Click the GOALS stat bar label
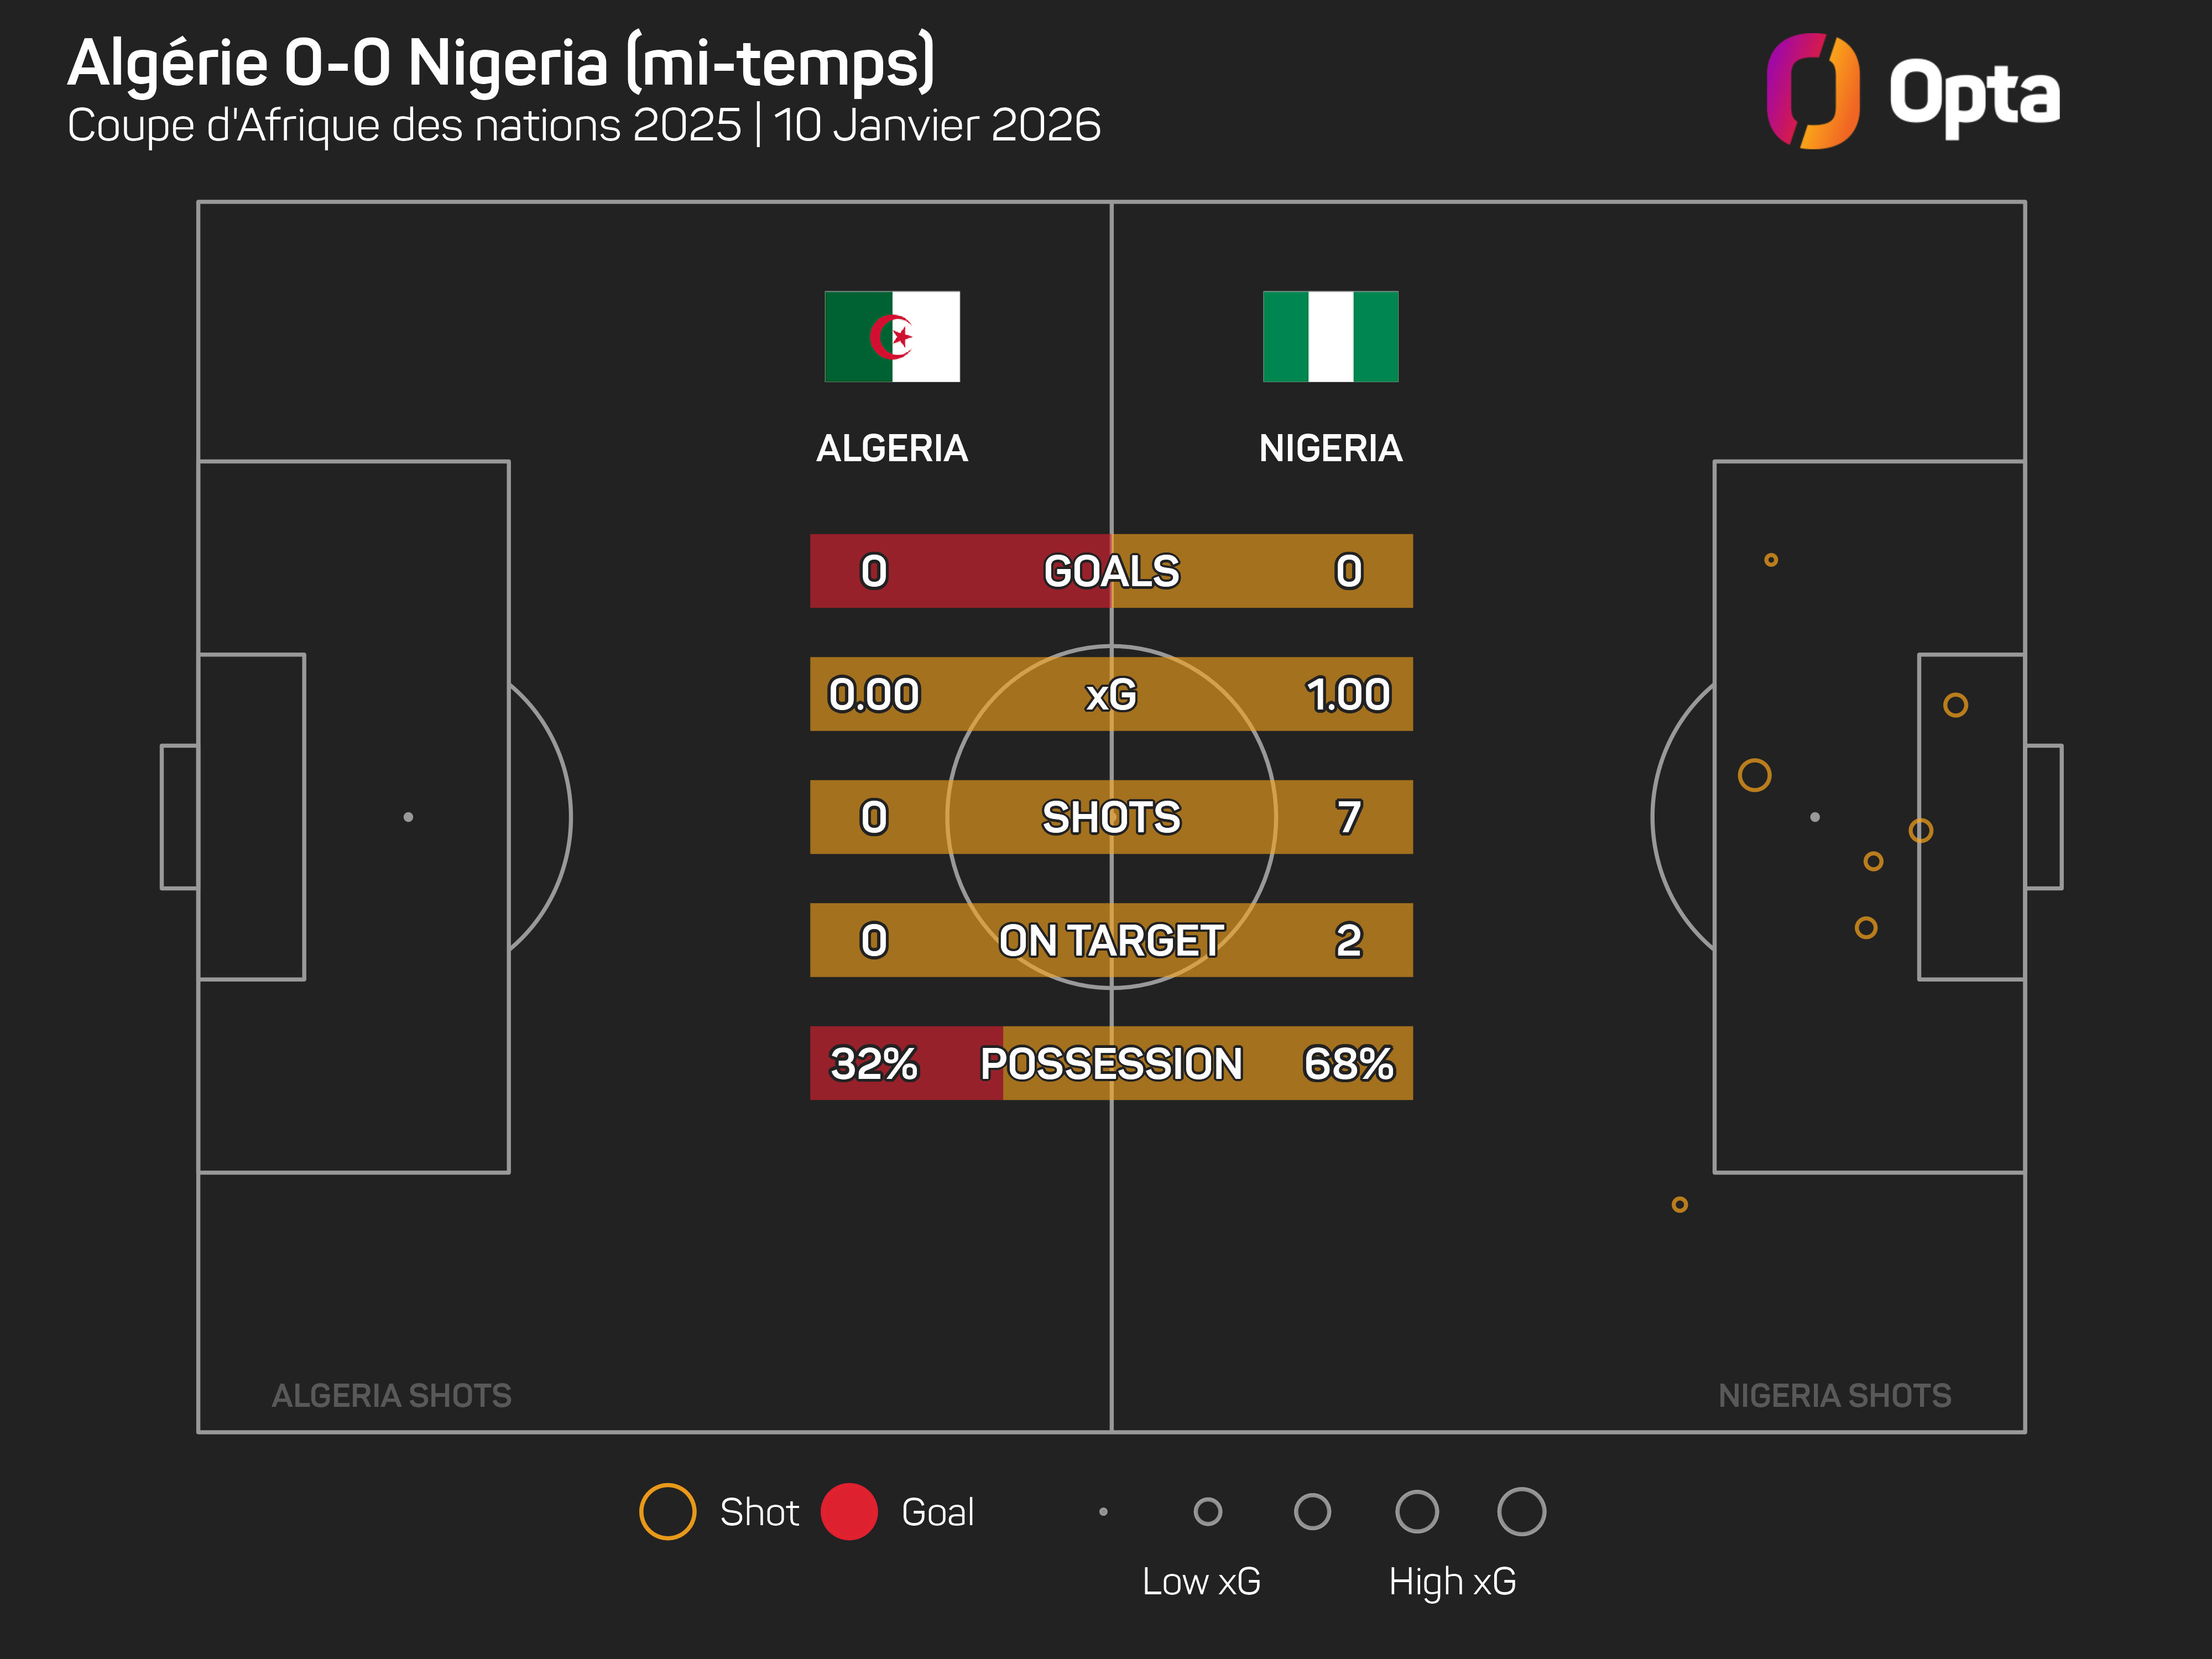Screen dimensions: 2212x1659 [x=1111, y=571]
